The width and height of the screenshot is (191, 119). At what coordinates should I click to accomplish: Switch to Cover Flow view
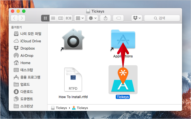click(68, 18)
